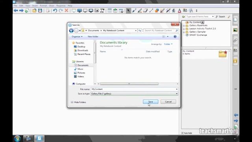The width and height of the screenshot is (252, 142).
Task: Open the Properties side tab
Action: point(235,50)
